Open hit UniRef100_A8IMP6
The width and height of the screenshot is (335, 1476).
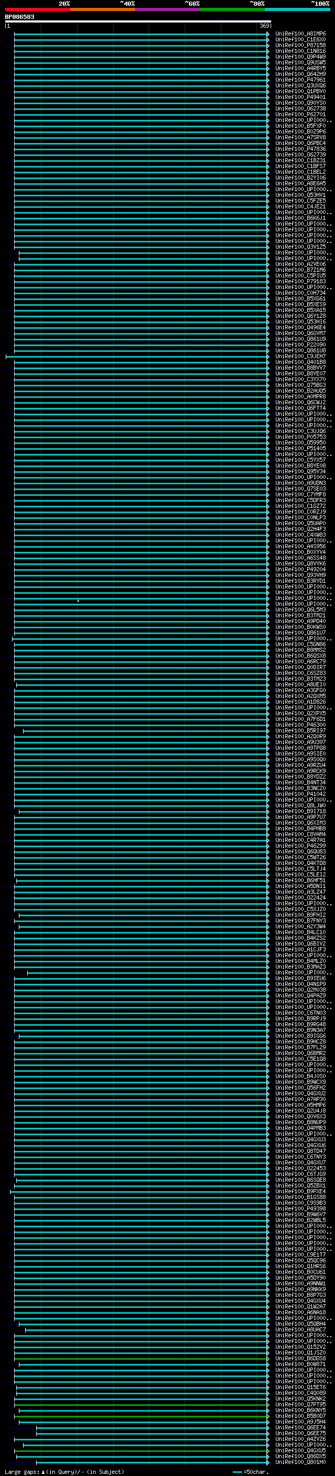pyautogui.click(x=300, y=34)
